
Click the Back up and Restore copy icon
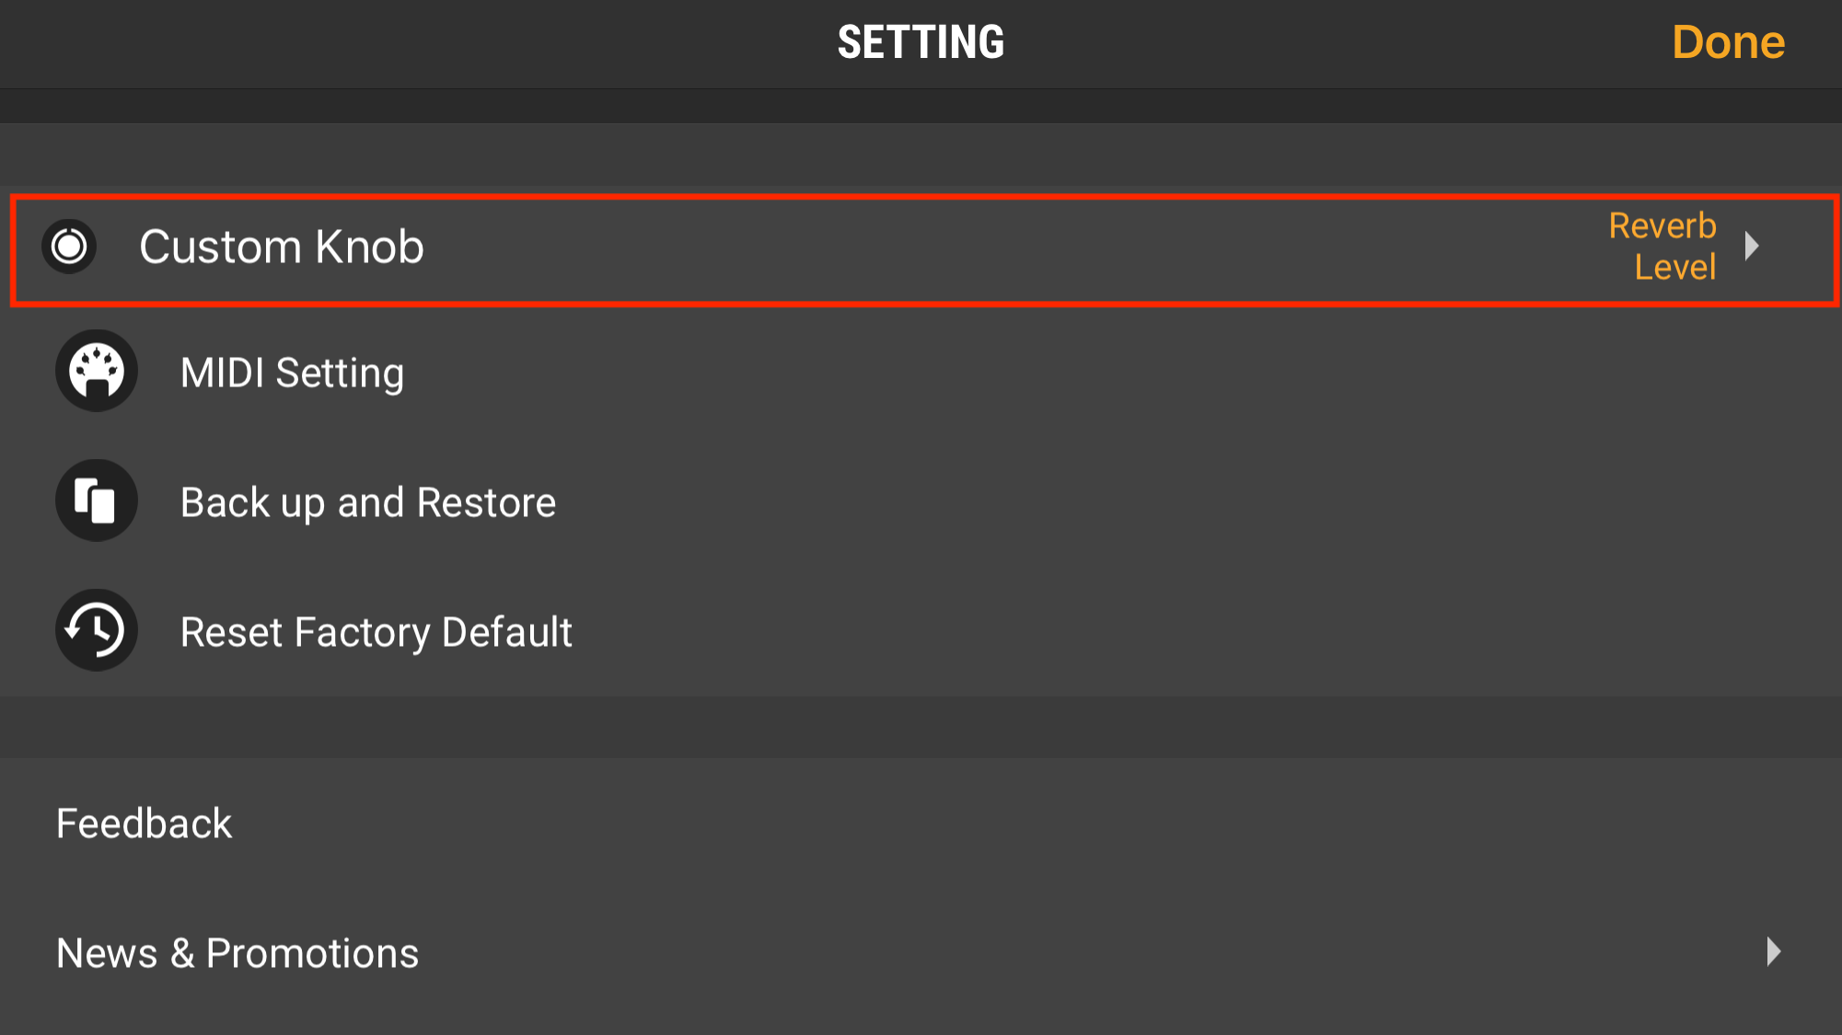click(x=97, y=500)
